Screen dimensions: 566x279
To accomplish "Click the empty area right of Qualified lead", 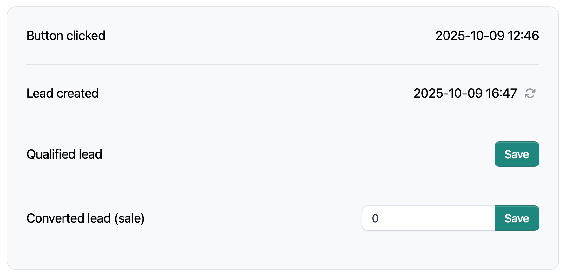I will click(x=286, y=154).
